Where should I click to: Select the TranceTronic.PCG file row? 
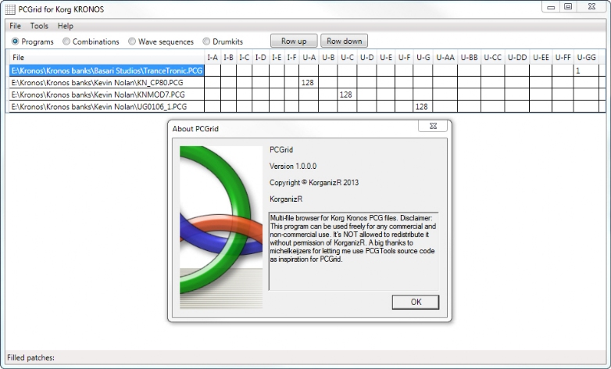(x=105, y=70)
